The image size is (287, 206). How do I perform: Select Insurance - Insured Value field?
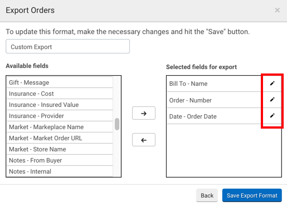pyautogui.click(x=60, y=105)
